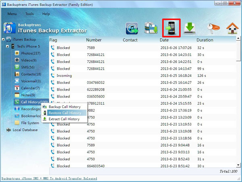Select the Incoming call row
242x182 pixels.
coord(143,76)
